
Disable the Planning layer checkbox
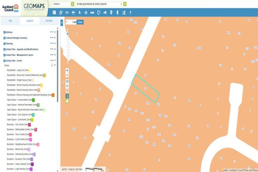coord(4,44)
